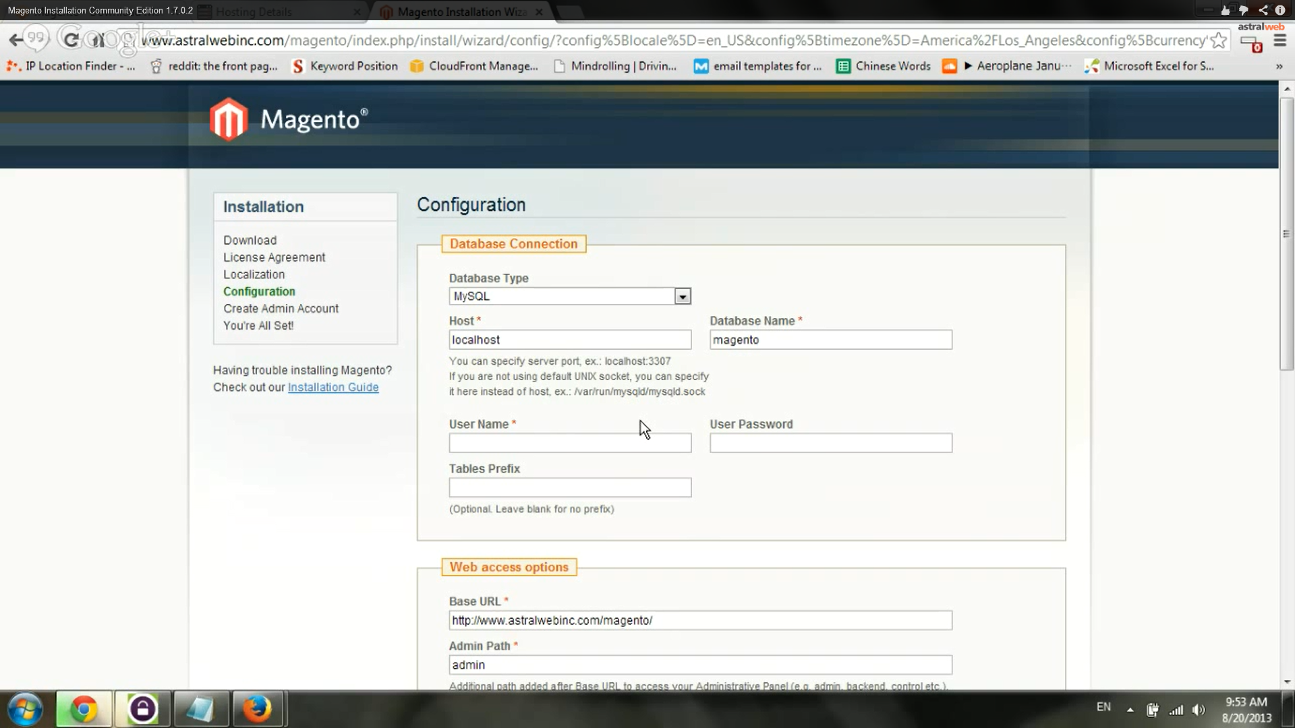Click the Firefox taskbar icon
The height and width of the screenshot is (728, 1295).
(x=257, y=709)
